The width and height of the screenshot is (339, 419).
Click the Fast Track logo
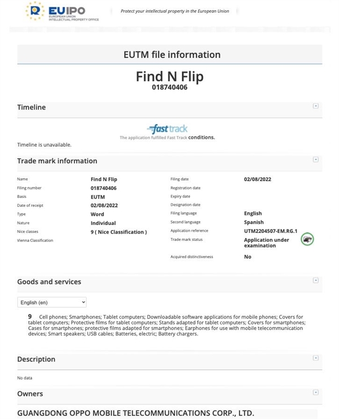point(167,129)
